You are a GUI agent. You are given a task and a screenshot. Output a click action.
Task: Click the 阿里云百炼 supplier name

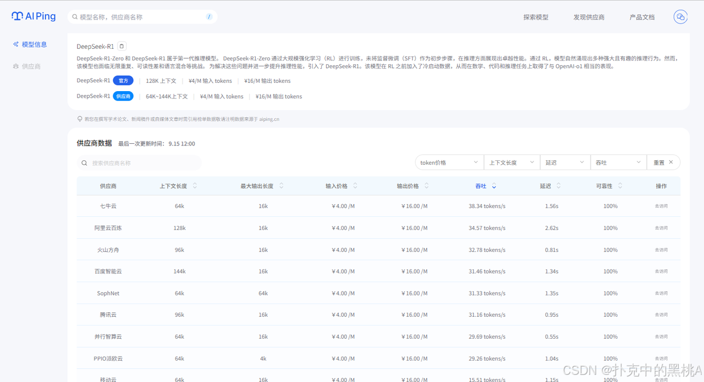pos(108,228)
